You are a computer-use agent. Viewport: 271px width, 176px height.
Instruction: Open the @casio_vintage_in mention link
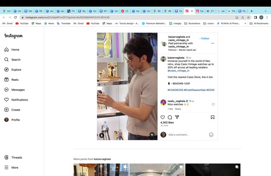178,71
